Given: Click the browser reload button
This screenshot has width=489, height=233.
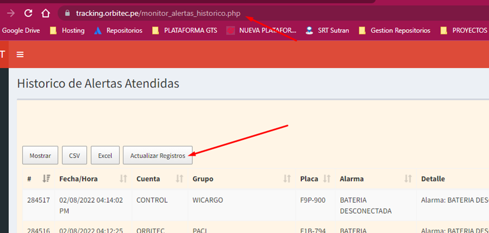Looking at the screenshot, I should click(28, 13).
